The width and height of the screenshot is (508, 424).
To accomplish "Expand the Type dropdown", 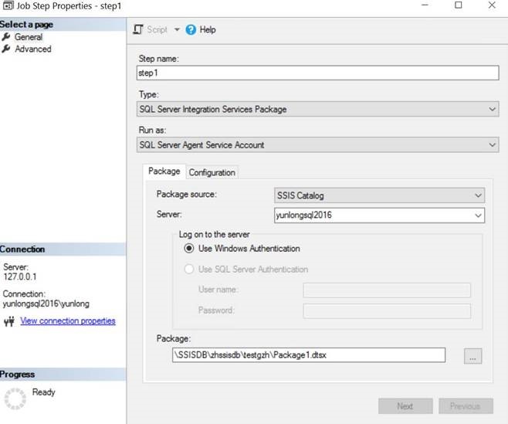I will (493, 110).
